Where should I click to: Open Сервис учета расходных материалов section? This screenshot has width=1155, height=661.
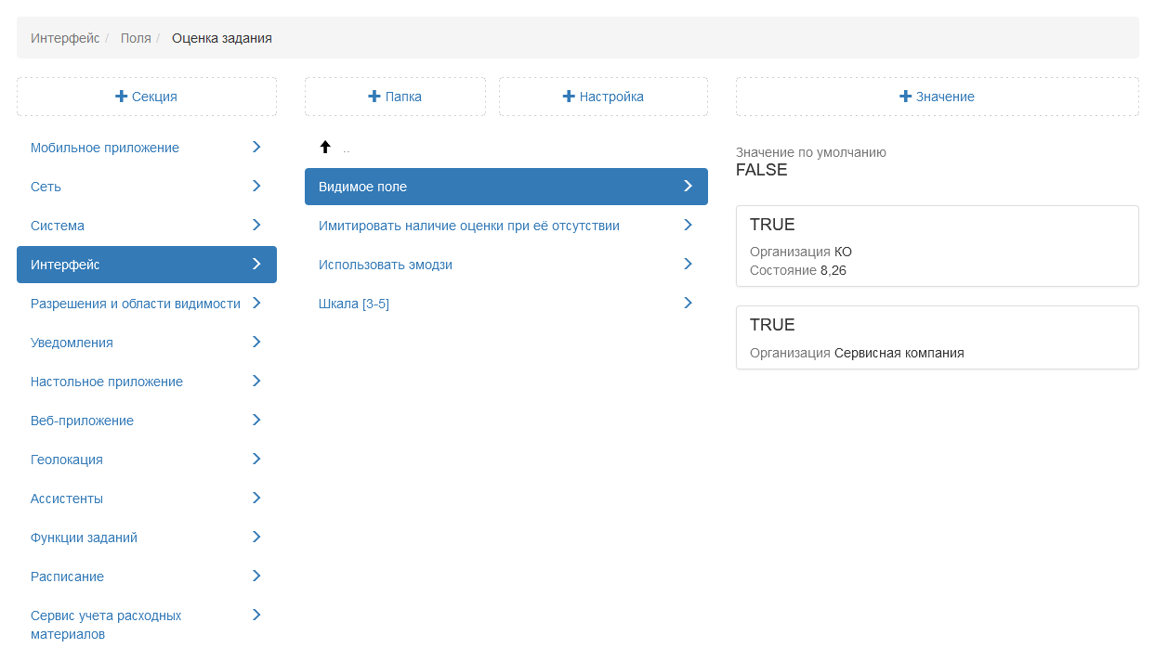pos(106,625)
